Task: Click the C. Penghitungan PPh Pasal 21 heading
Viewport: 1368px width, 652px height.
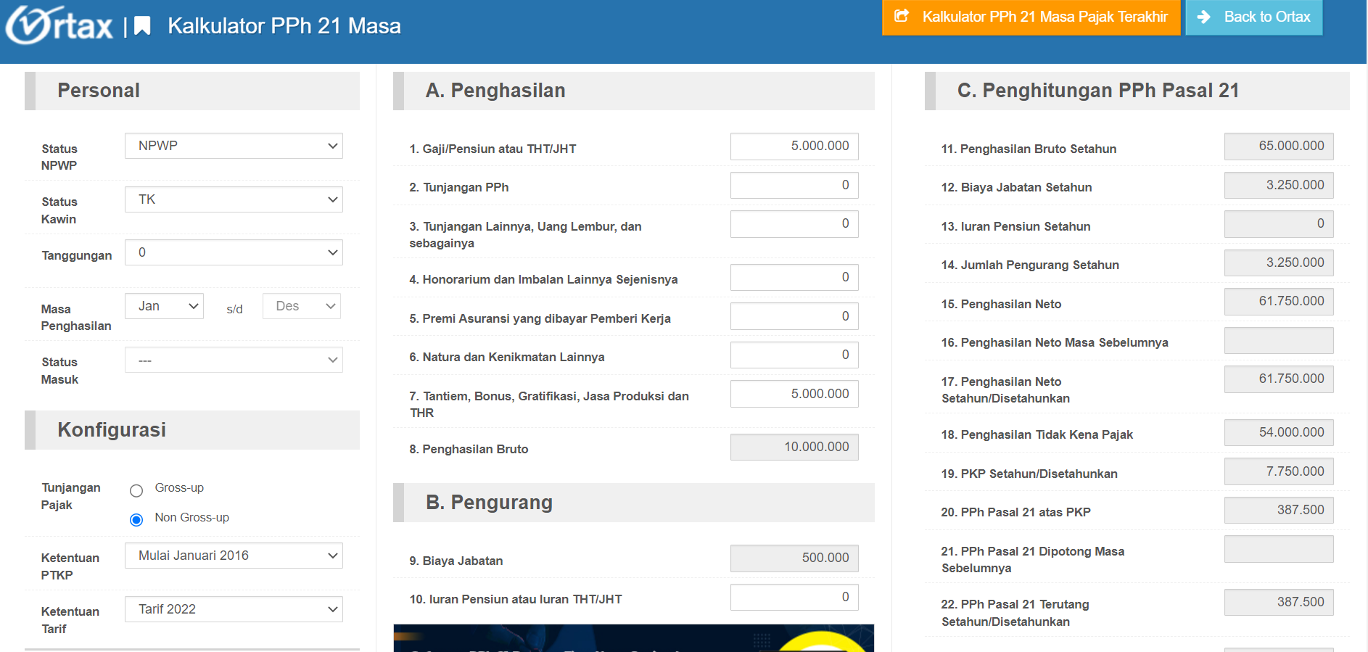Action: pyautogui.click(x=1098, y=91)
